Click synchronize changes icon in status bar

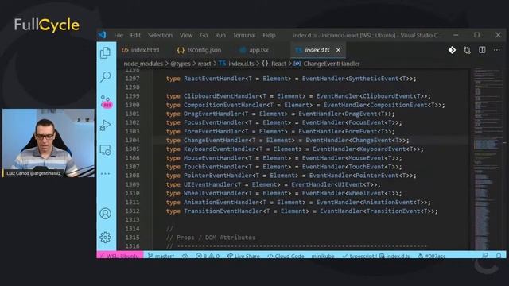(x=185, y=256)
